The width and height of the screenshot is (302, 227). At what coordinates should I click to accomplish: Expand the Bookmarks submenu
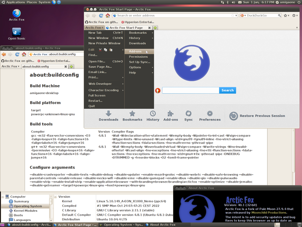pyautogui.click(x=139, y=33)
